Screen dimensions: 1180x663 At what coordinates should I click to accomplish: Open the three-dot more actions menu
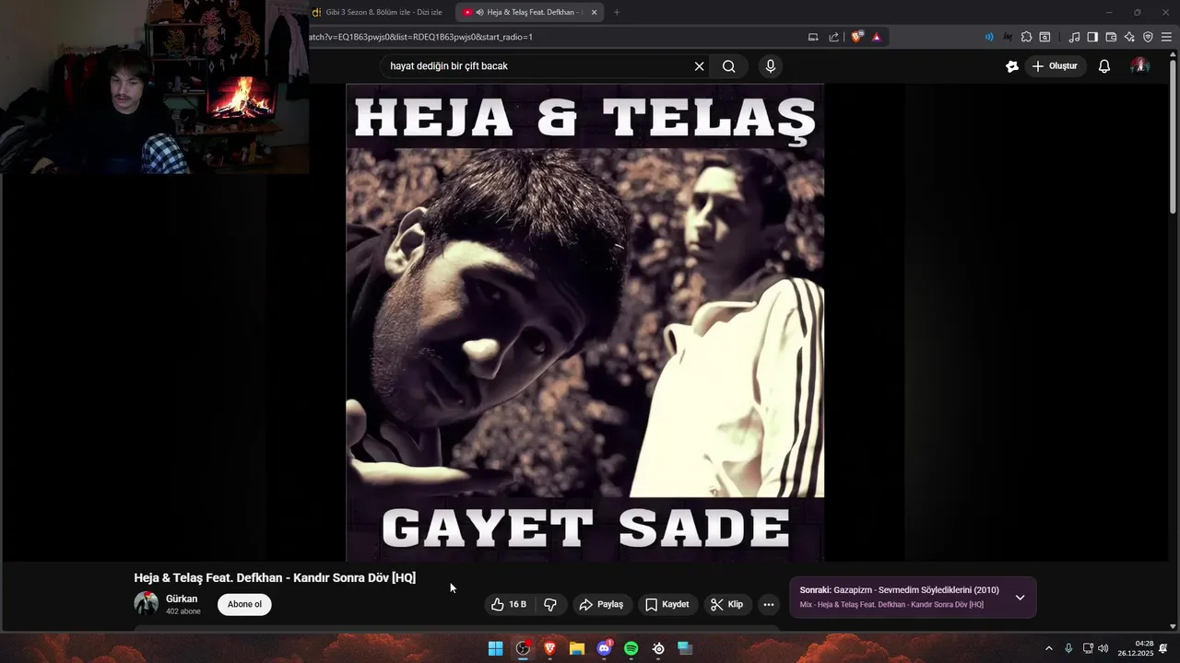[x=769, y=605]
